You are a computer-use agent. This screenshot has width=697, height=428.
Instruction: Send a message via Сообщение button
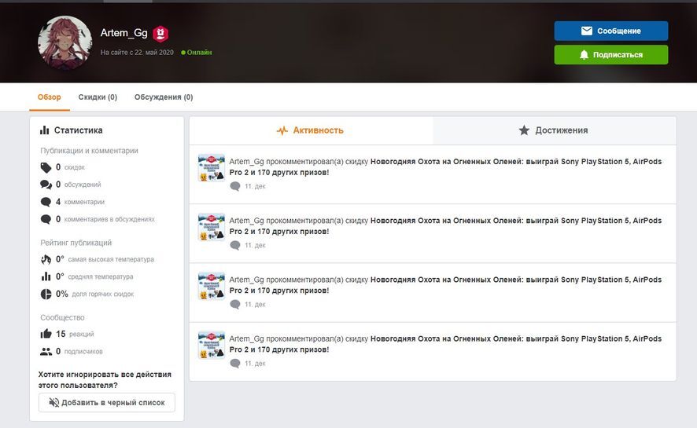[610, 31]
